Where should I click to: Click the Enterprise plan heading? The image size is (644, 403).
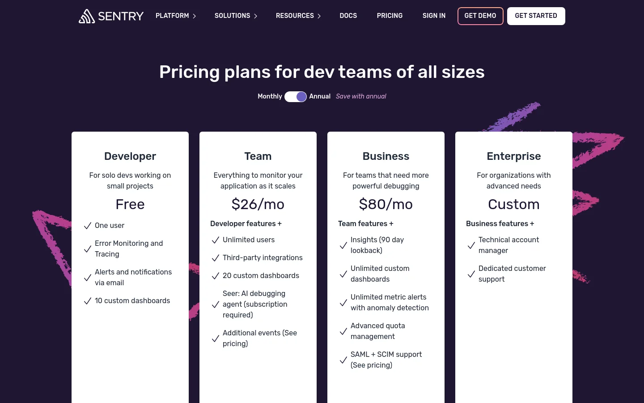tap(514, 156)
